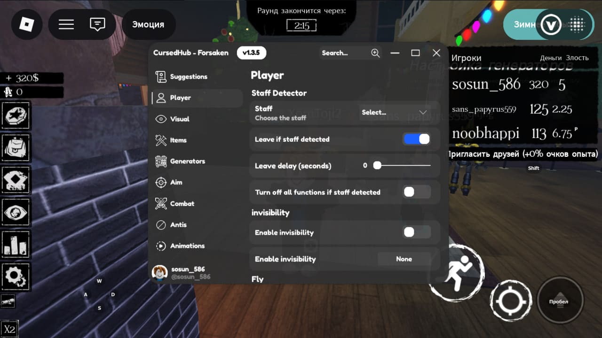602x338 pixels.
Task: Open the Suggestions section
Action: (196, 77)
